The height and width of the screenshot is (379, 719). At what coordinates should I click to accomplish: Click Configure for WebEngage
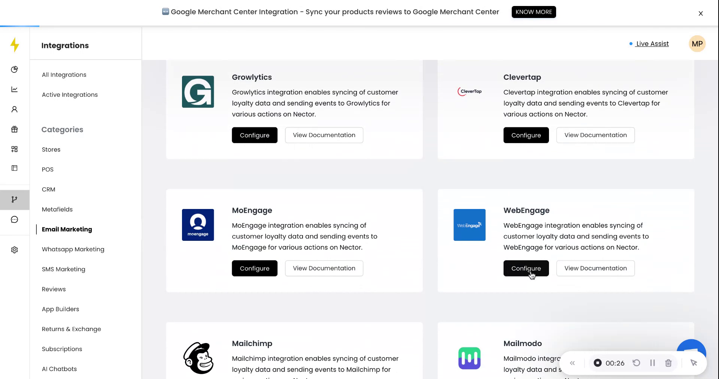(526, 268)
